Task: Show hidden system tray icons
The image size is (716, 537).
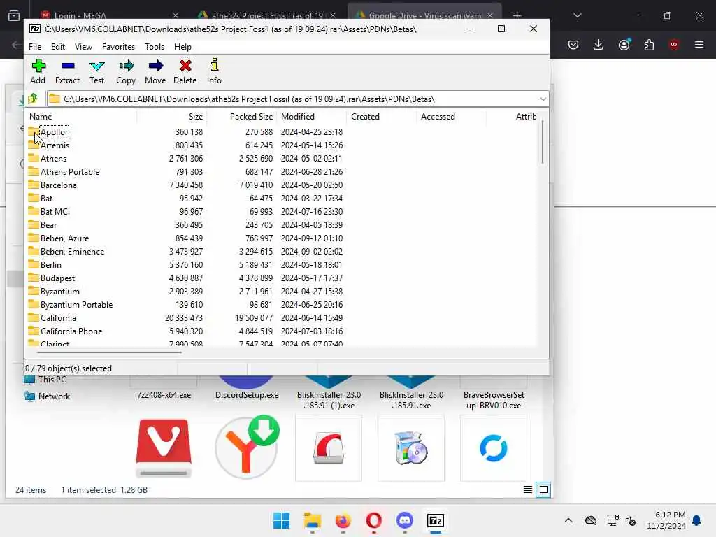Action: tap(568, 520)
